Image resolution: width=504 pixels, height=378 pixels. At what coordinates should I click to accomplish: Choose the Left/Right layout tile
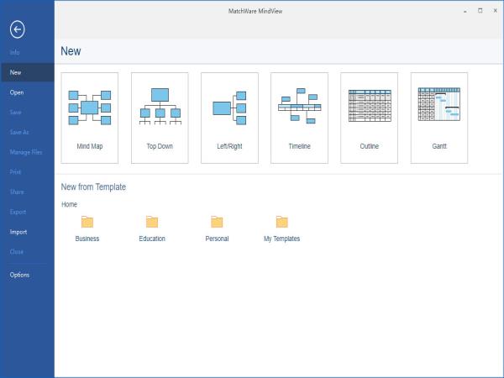pyautogui.click(x=229, y=118)
